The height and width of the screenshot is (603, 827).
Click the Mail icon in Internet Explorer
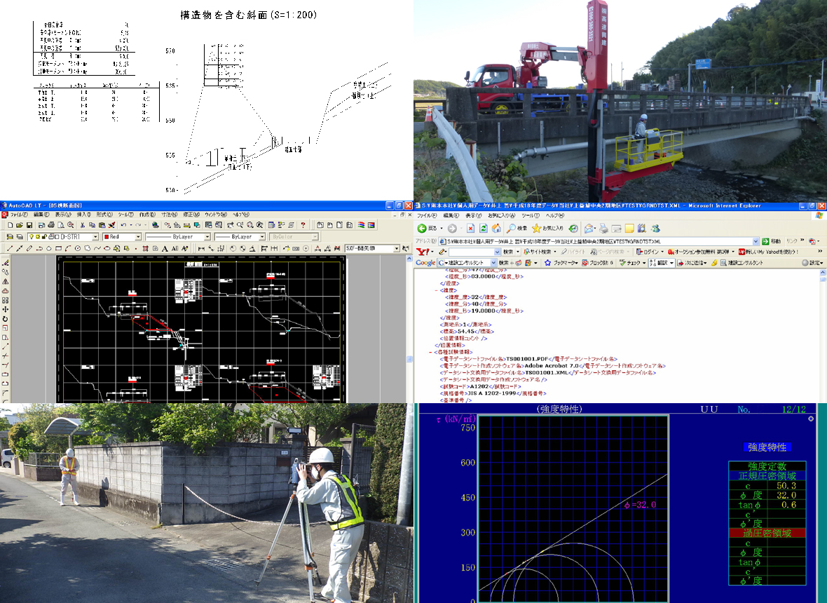click(x=589, y=228)
